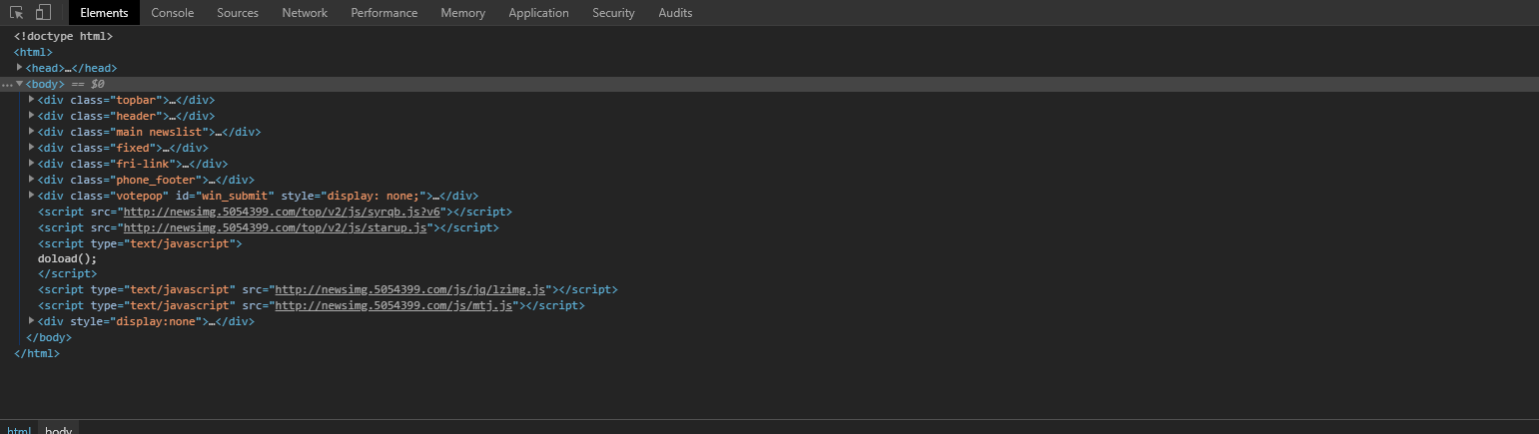The height and width of the screenshot is (434, 1539).
Task: Expand the display:none div at bottom
Action: point(32,321)
